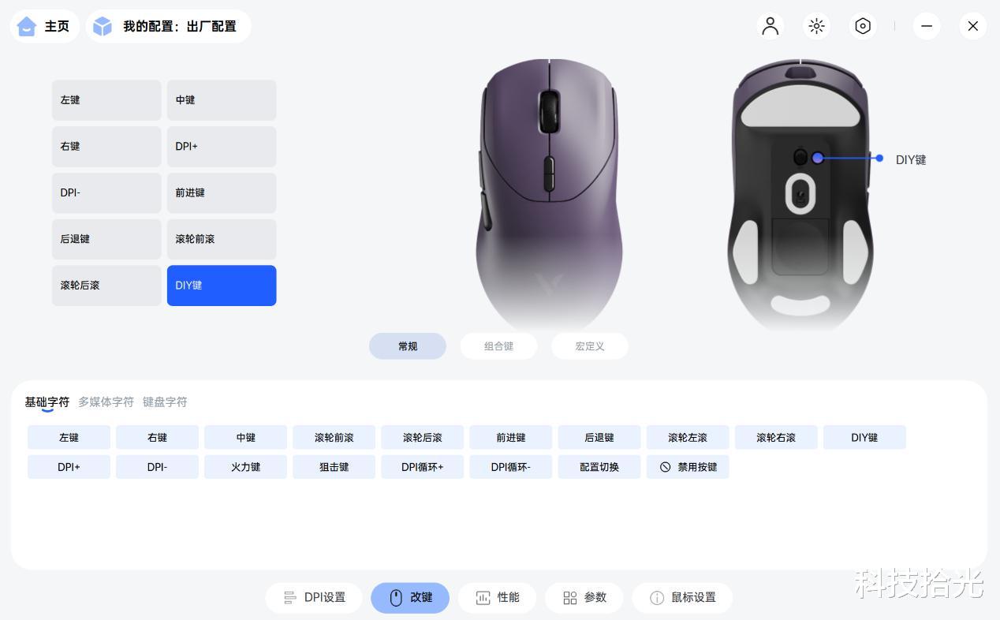Select 宏定义 mode button
Viewport: 1000px width, 620px height.
coord(590,346)
